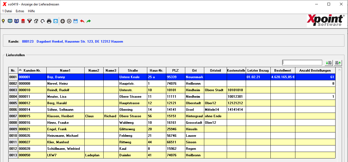Image resolution: width=348 pixels, height=162 pixels.
Task: Click the light bulb tips icon
Action: click(x=3, y=21)
